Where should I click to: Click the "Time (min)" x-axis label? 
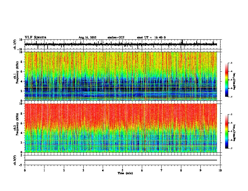click(x=125, y=173)
